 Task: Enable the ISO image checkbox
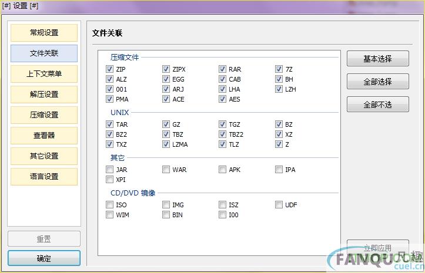click(110, 205)
